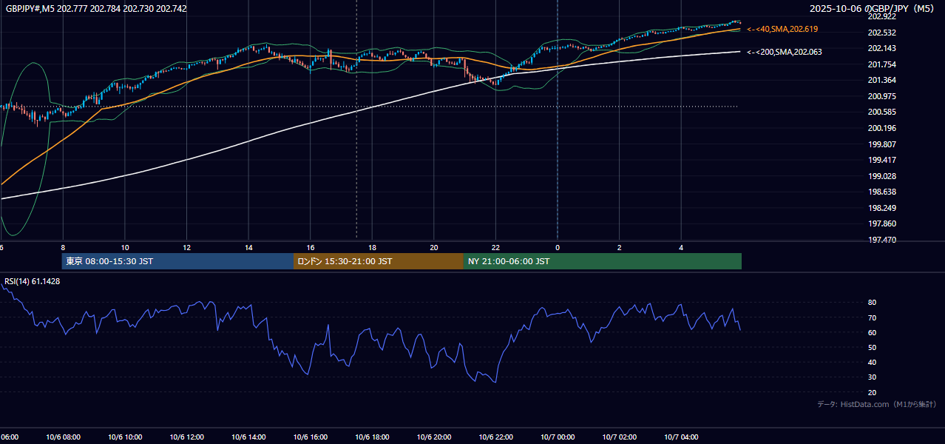
Task: Click the bottom time label 10/6 14:00
Action: (x=248, y=437)
